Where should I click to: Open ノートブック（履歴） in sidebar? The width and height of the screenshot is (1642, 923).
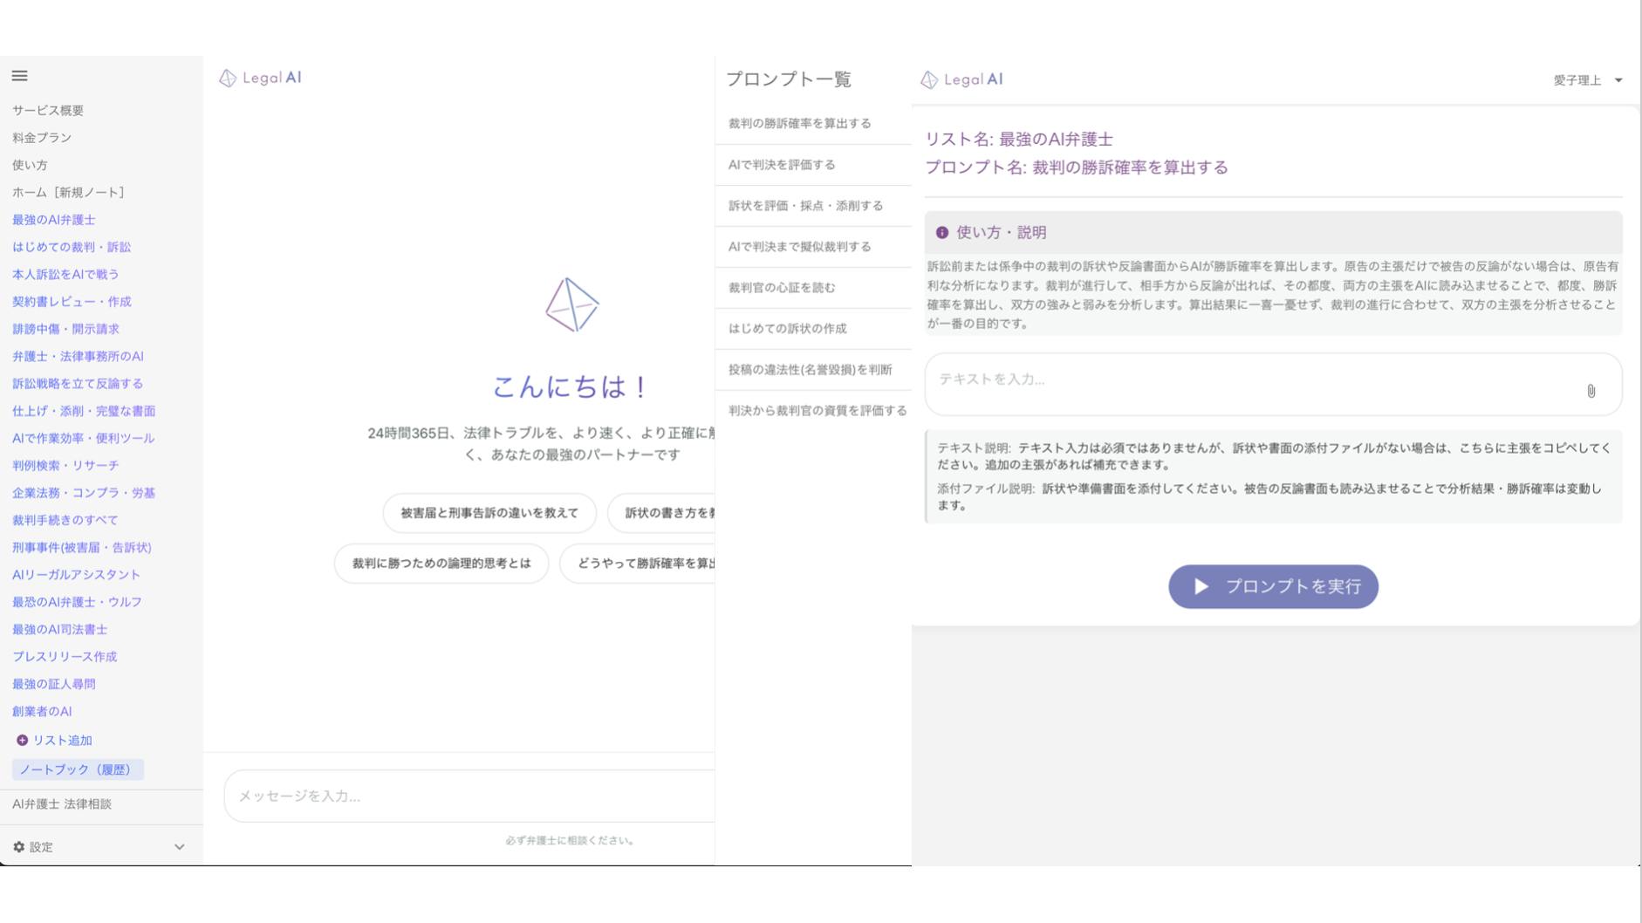[x=77, y=769]
